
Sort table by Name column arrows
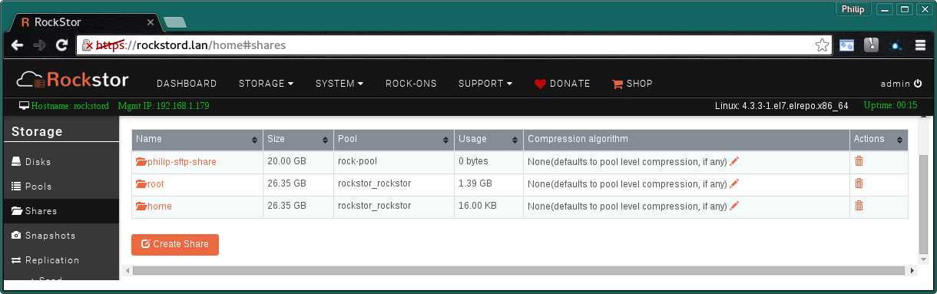tap(254, 140)
